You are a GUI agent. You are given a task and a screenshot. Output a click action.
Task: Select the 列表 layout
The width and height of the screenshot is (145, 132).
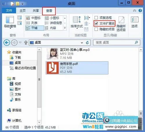pos(32,23)
